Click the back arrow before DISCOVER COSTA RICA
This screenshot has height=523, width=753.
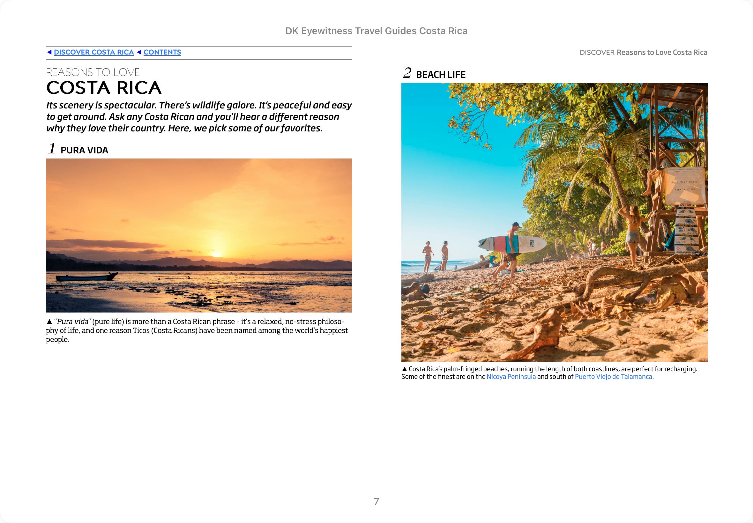tap(49, 52)
